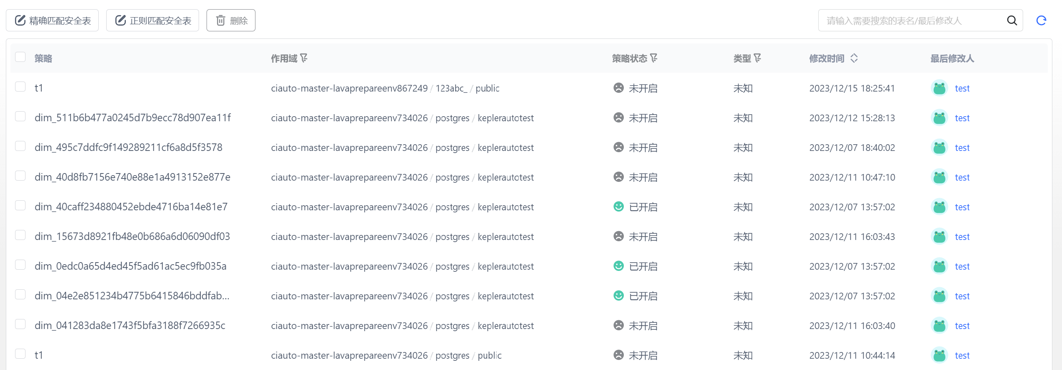Click the 删除 button
The height and width of the screenshot is (370, 1062).
(x=231, y=20)
